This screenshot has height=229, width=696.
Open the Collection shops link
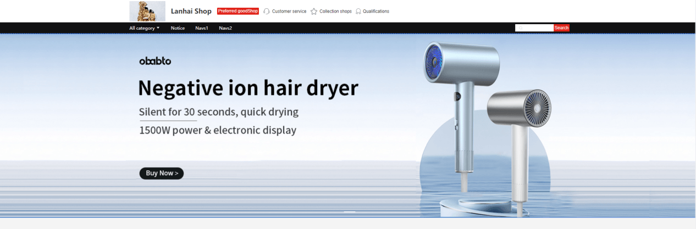[335, 12]
